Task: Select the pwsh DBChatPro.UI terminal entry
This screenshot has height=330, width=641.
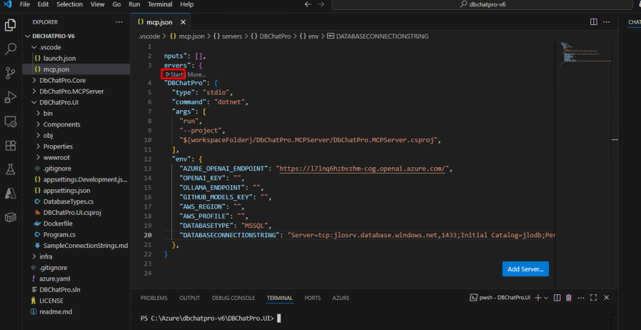Action: coord(499,297)
